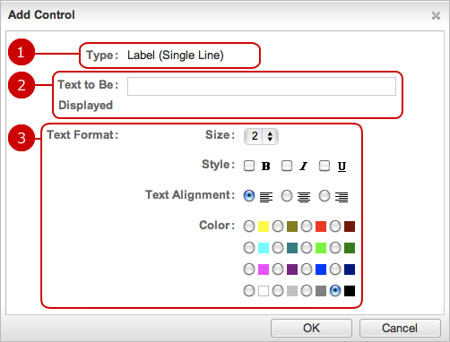Click the Size stepper arrows
The width and height of the screenshot is (450, 342).
click(x=270, y=136)
